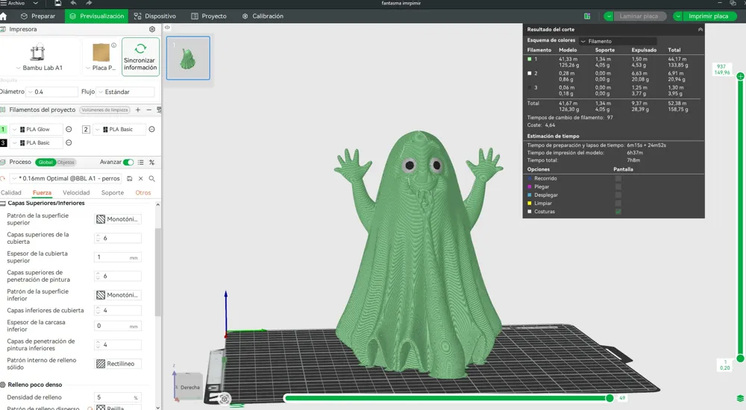Click the info icon on build plate

pyautogui.click(x=113, y=45)
